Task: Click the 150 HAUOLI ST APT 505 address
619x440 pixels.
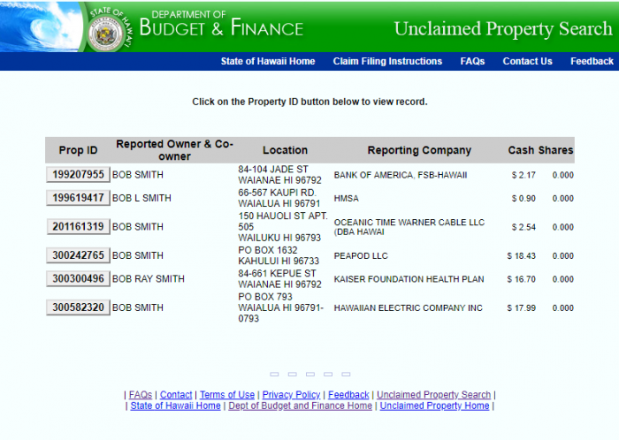Action: (283, 227)
